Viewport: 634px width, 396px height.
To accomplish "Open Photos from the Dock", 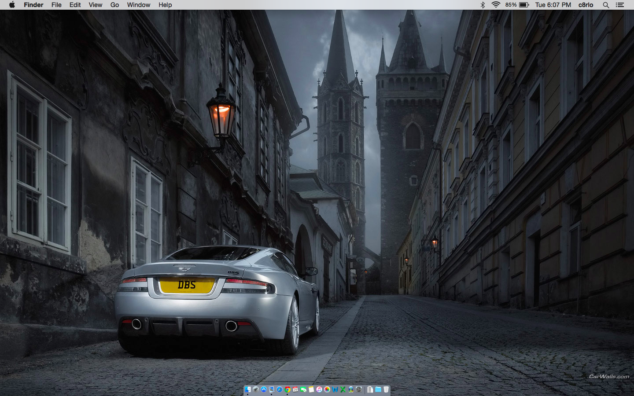I will pos(327,389).
